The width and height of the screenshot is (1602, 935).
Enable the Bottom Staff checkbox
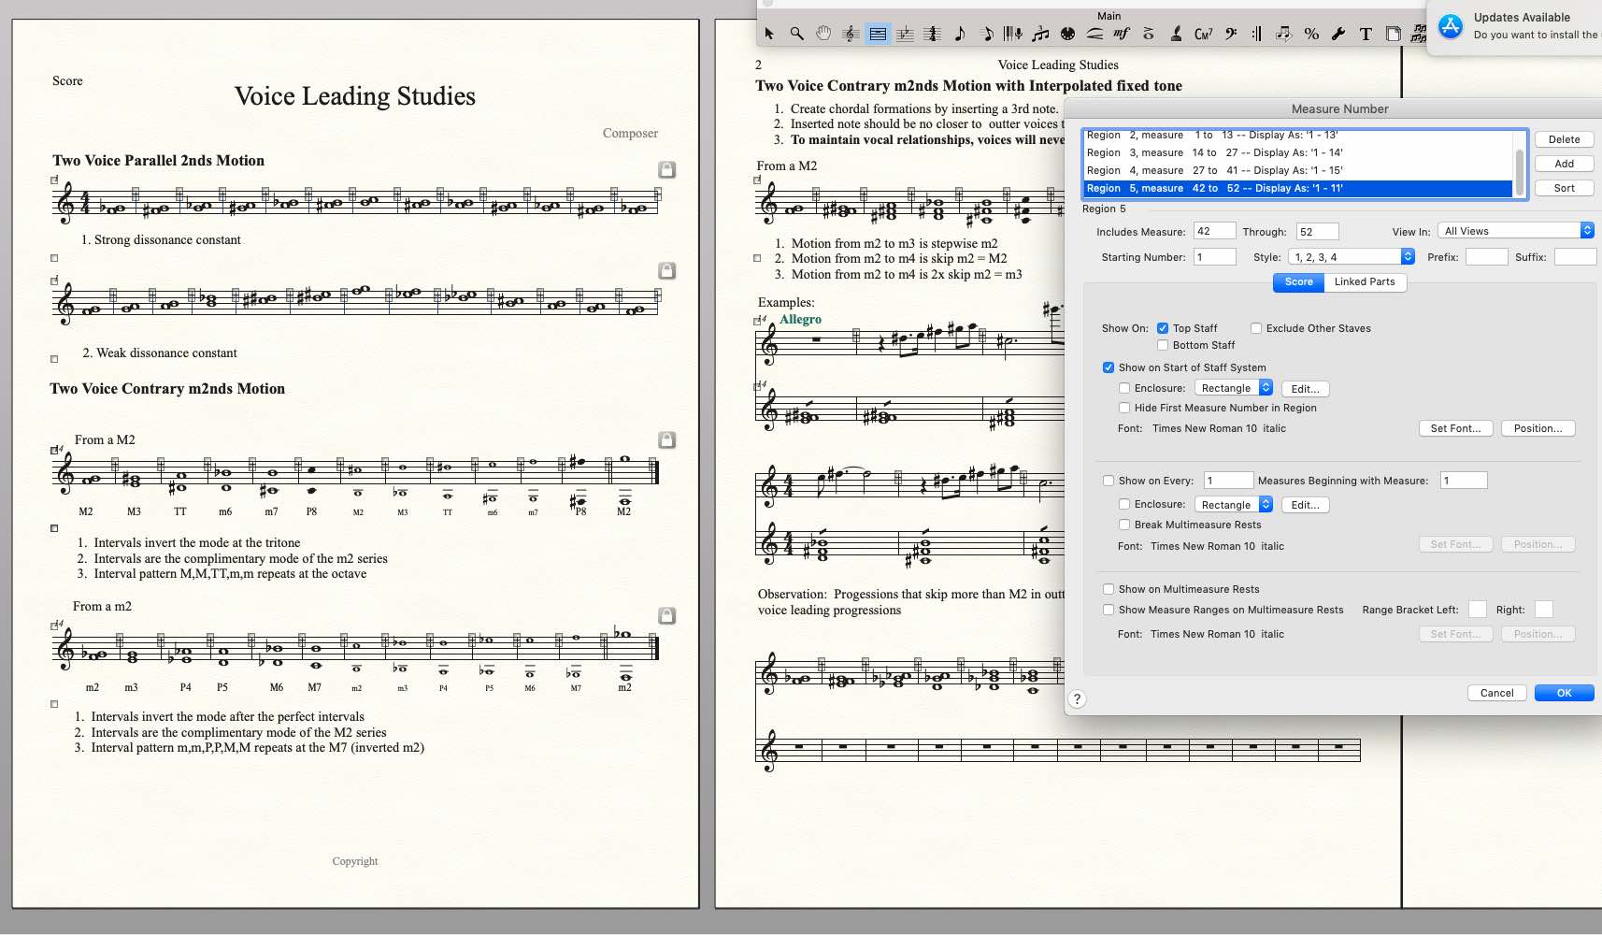1163,345
